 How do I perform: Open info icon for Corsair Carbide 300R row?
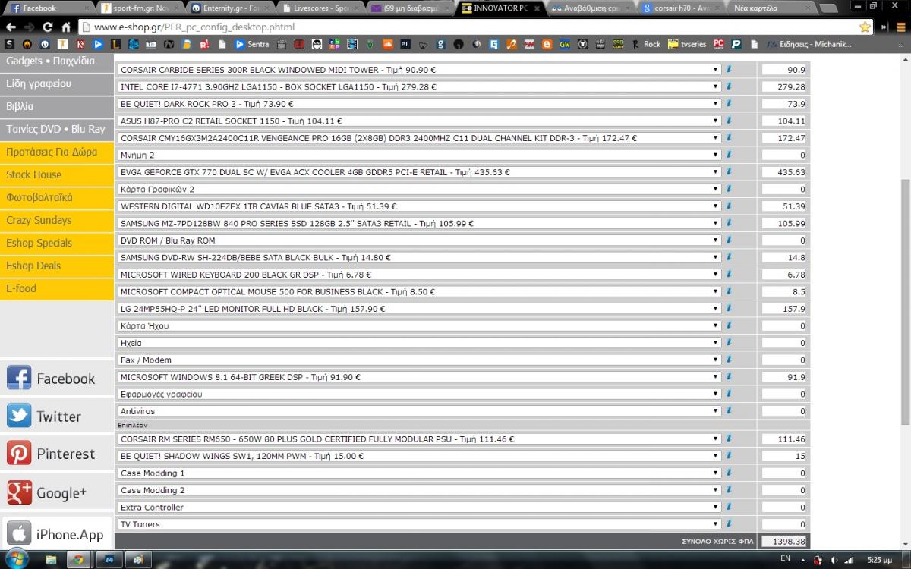coord(728,69)
